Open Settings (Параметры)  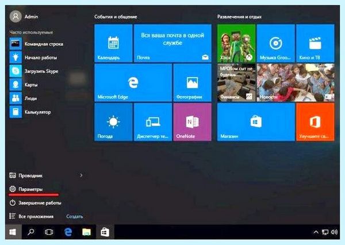click(26, 189)
